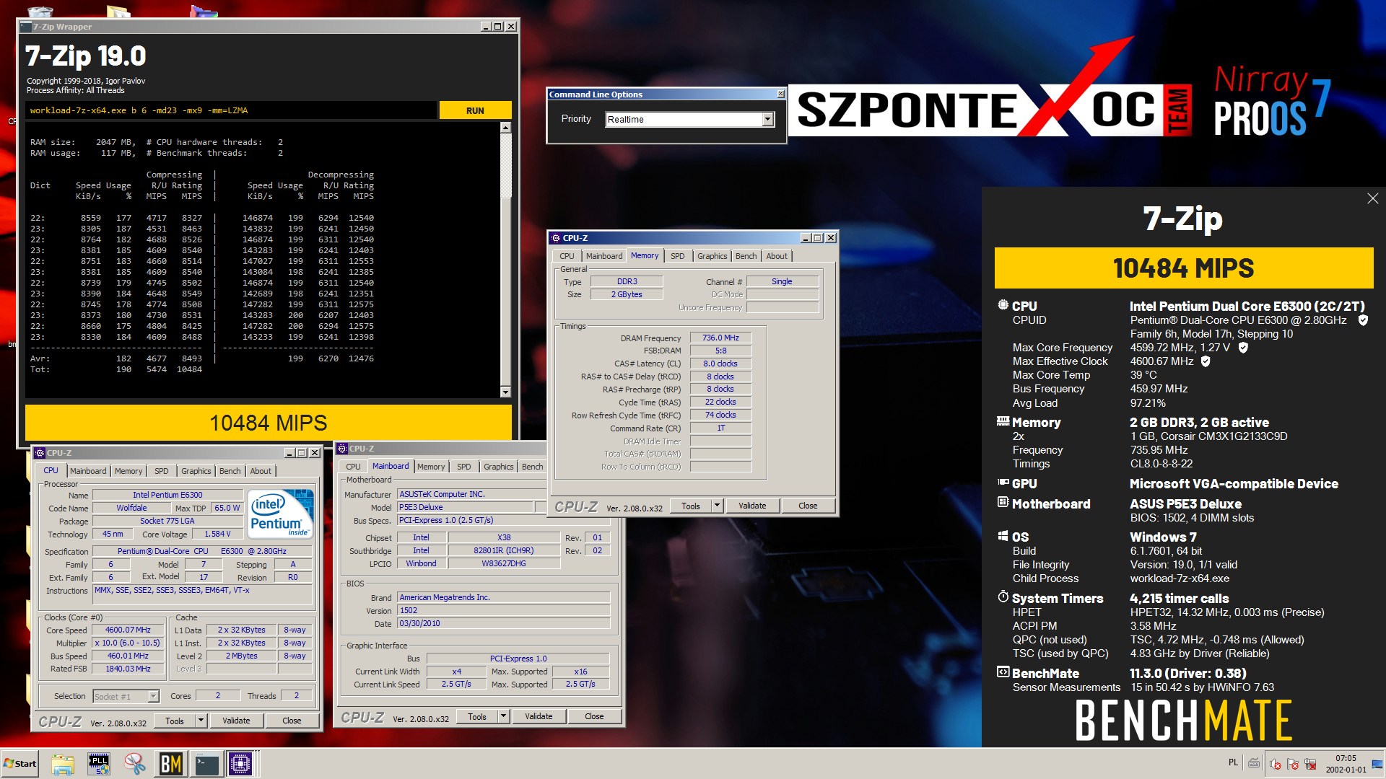Open the About tab in Memory CPU-Z window
The height and width of the screenshot is (779, 1386).
click(777, 256)
